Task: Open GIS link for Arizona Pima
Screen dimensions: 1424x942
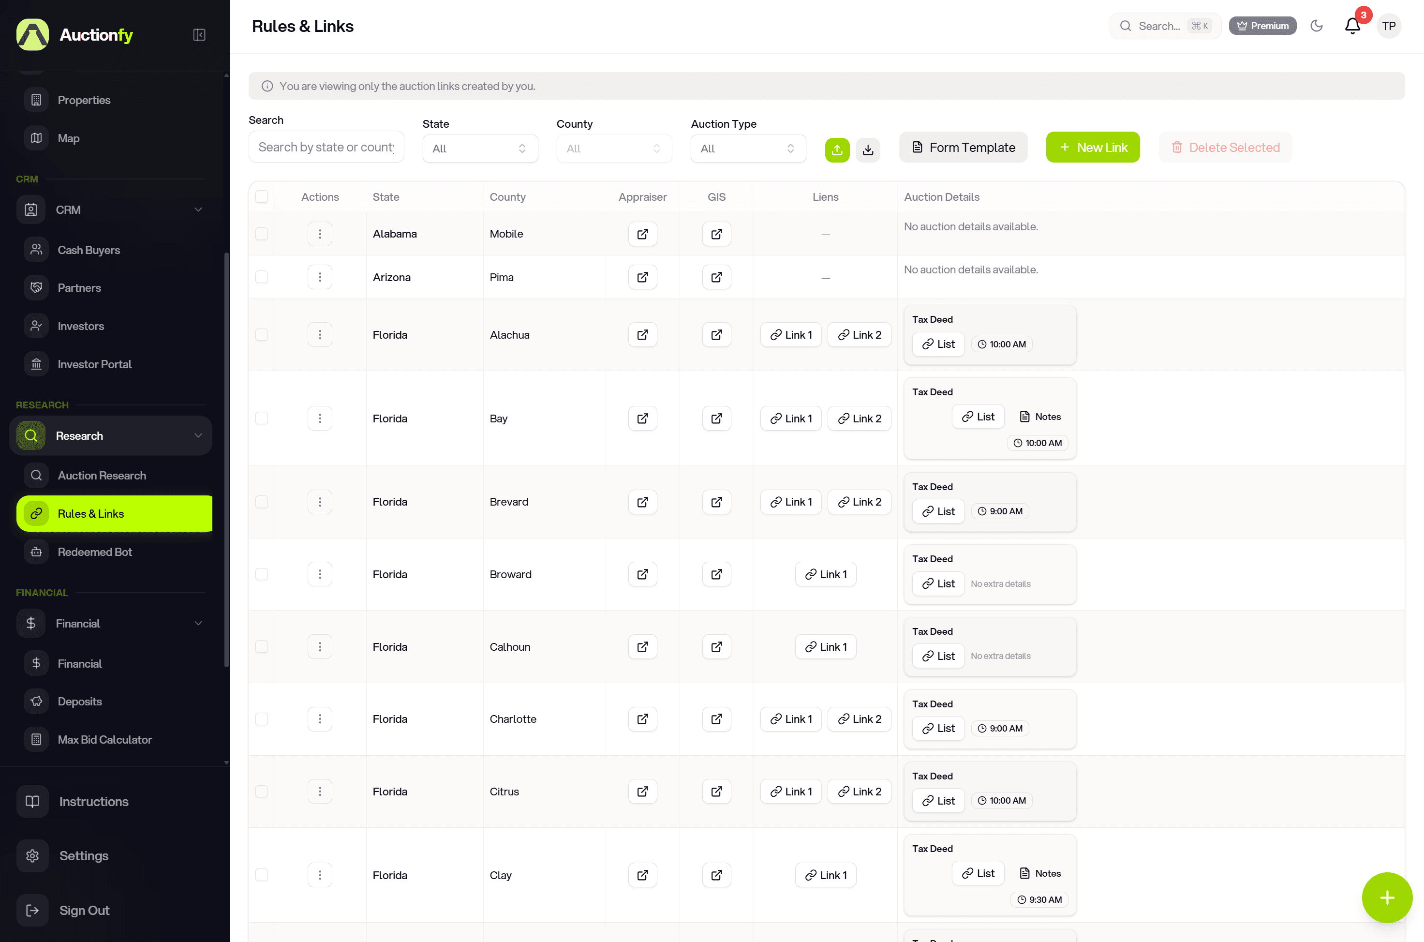Action: click(716, 277)
